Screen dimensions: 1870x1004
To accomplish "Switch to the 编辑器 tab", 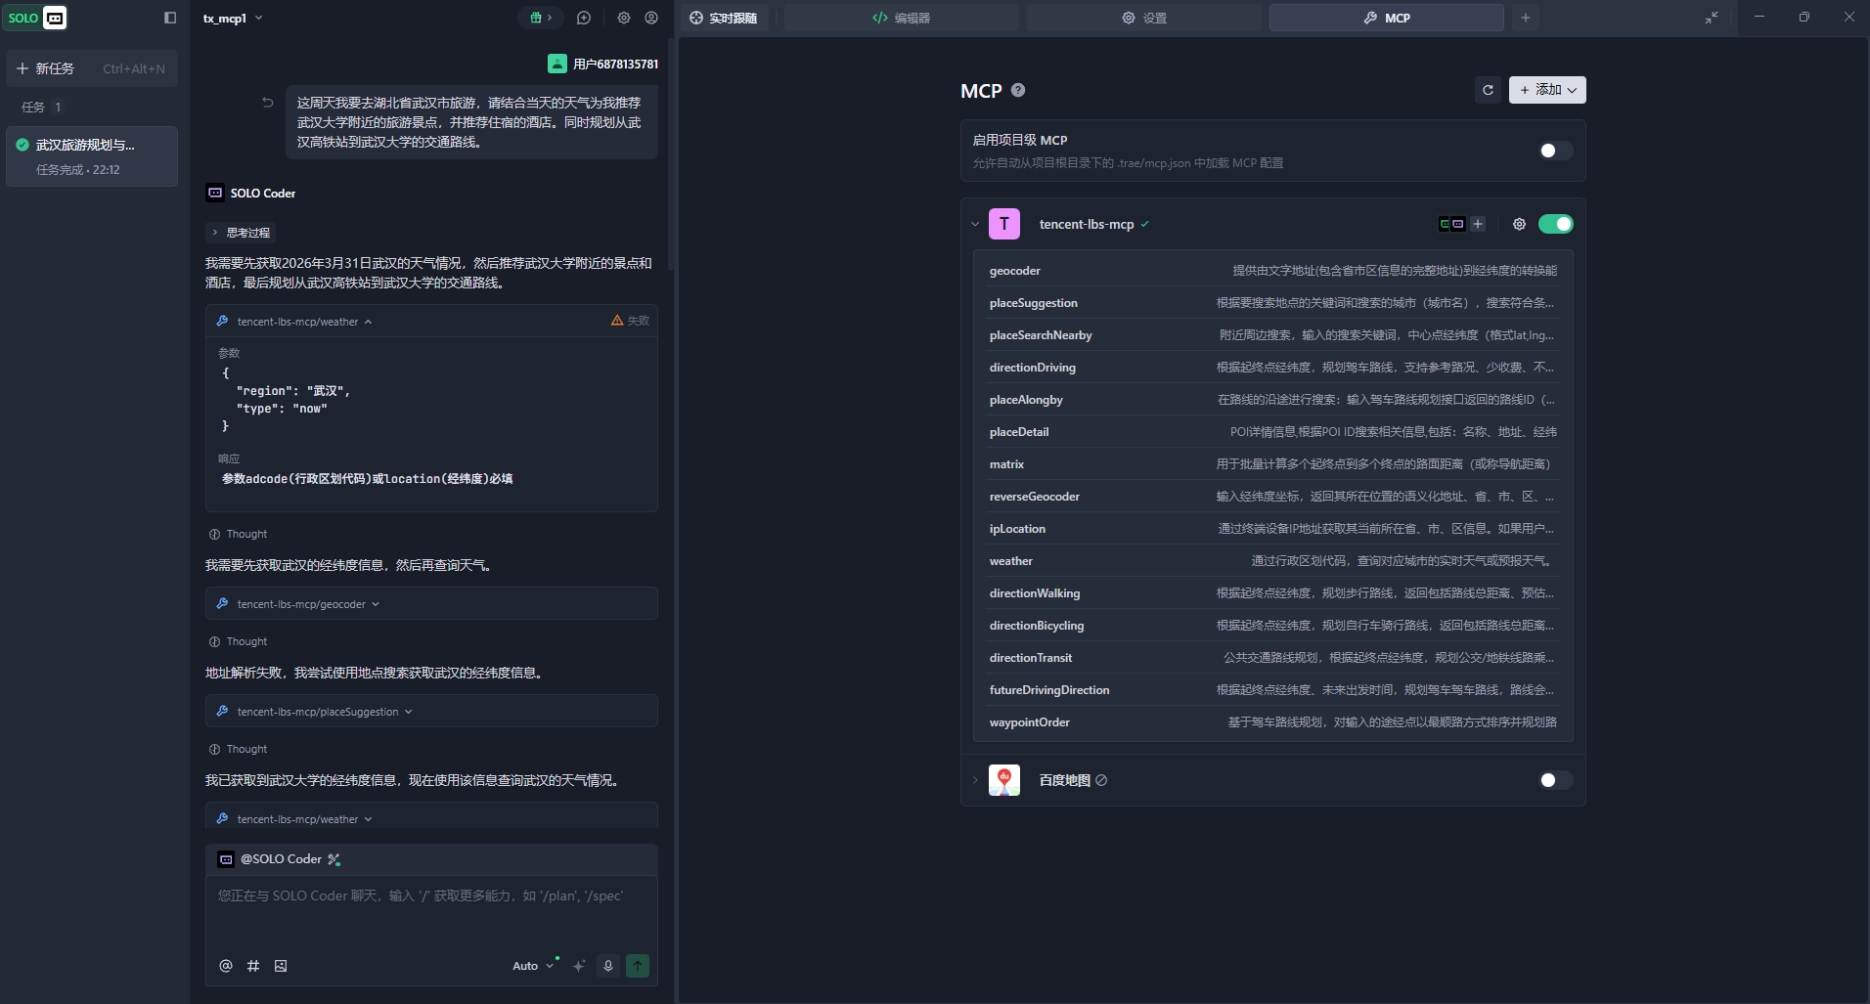I will point(901,18).
